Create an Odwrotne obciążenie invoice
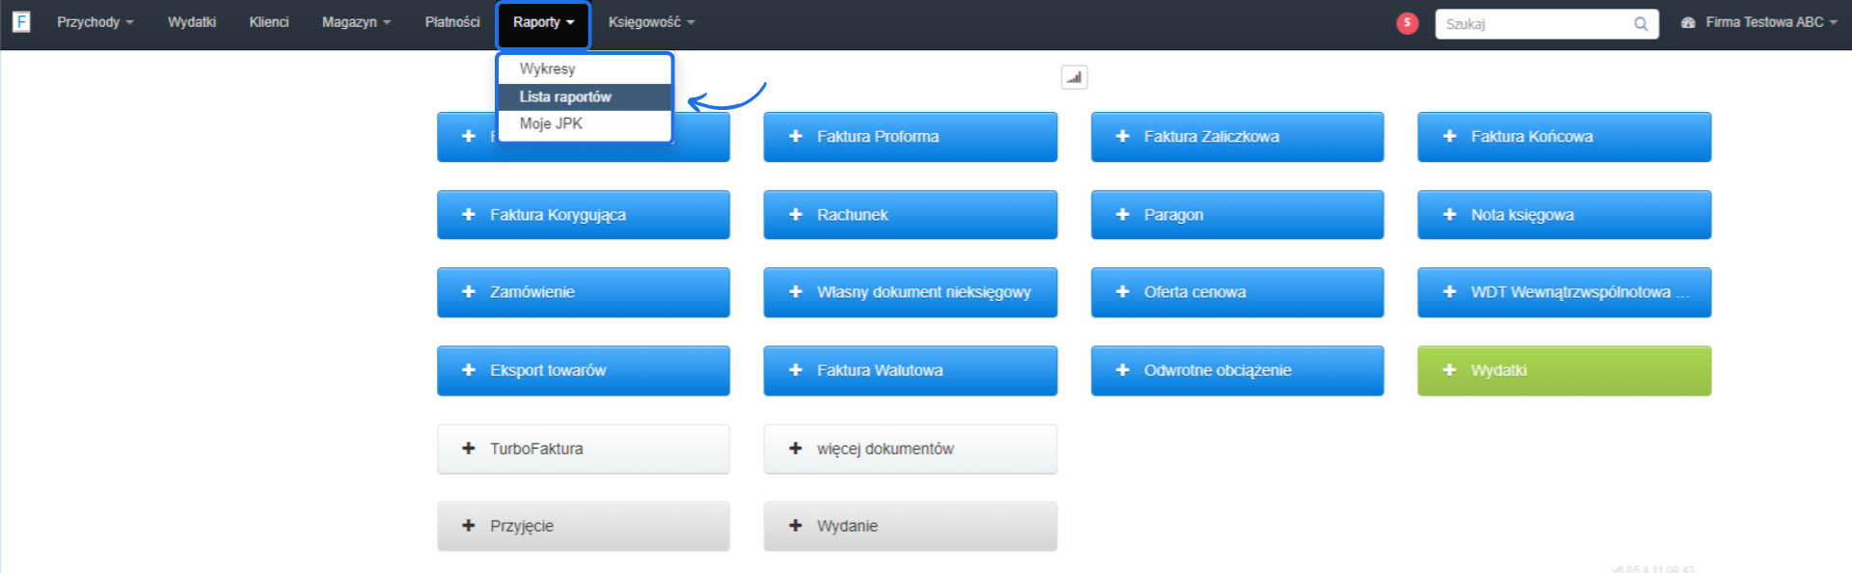 (x=1238, y=370)
